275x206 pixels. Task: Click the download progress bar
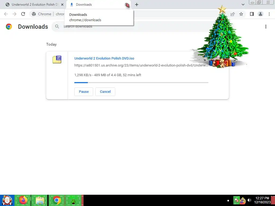(141, 83)
